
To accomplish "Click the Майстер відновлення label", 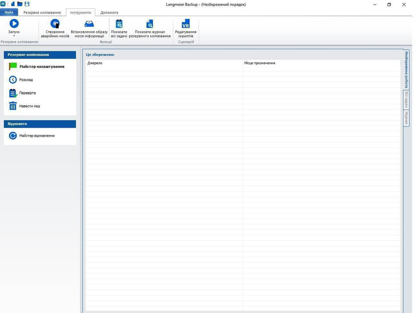I will 37,136.
